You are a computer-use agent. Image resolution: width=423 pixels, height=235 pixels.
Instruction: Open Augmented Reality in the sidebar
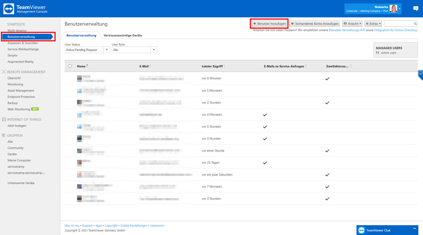click(x=20, y=62)
